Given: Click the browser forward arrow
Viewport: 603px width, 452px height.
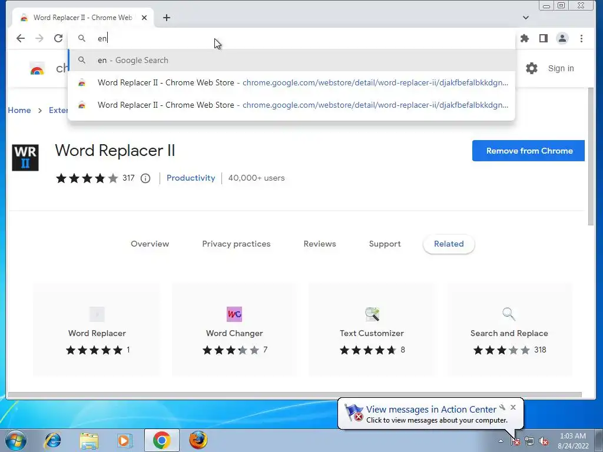Looking at the screenshot, I should click(x=39, y=38).
